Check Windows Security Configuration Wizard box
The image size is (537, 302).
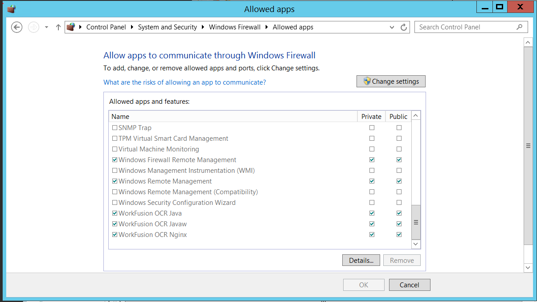click(x=115, y=203)
